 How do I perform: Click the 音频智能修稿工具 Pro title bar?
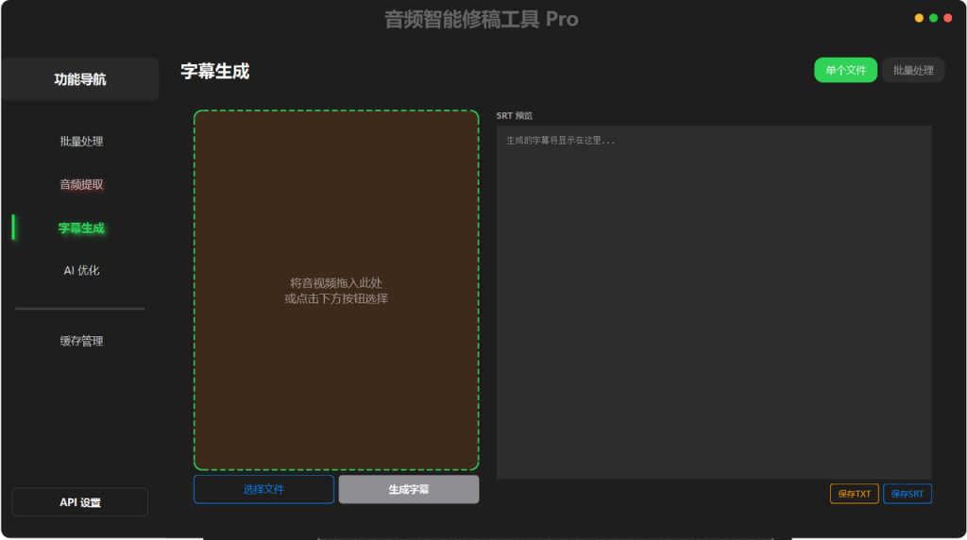coord(481,19)
